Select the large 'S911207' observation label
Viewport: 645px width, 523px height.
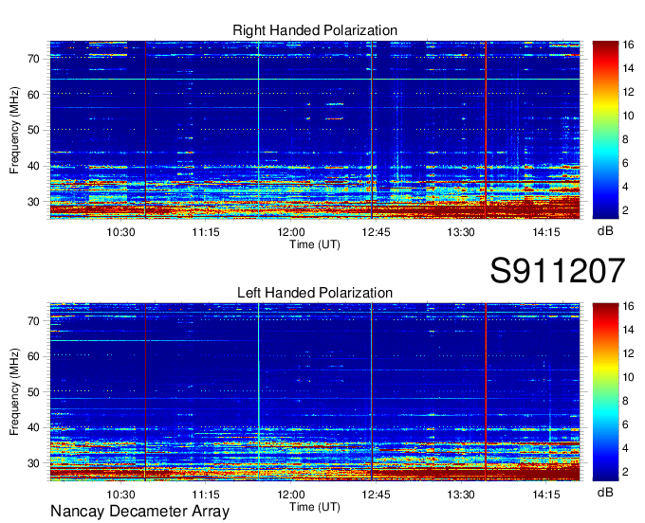[x=558, y=270]
